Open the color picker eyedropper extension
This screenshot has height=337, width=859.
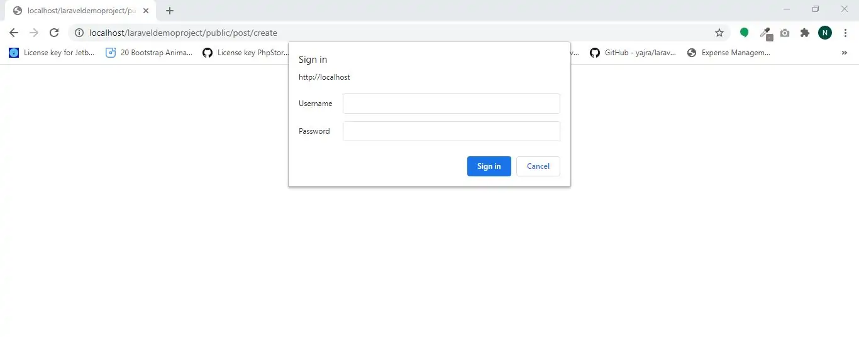click(x=765, y=33)
